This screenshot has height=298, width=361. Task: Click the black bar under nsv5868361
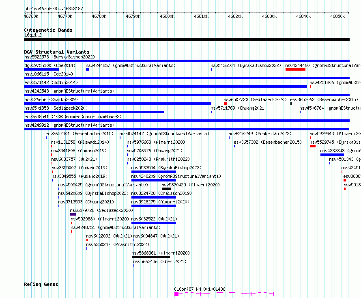[151, 257]
